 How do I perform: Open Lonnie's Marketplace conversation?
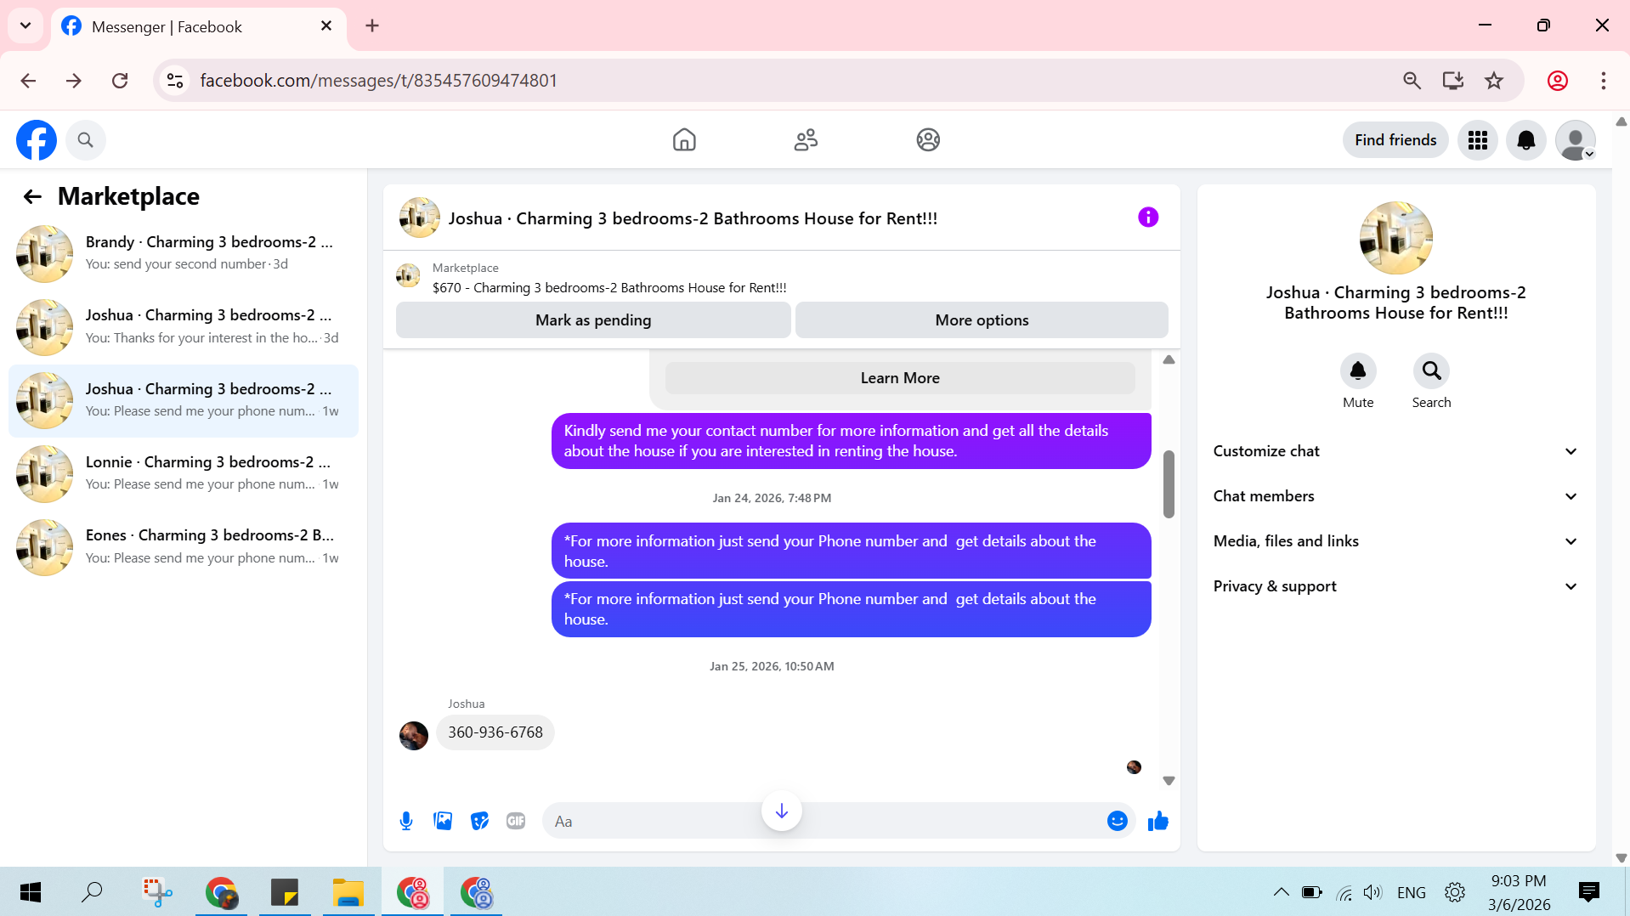183,473
